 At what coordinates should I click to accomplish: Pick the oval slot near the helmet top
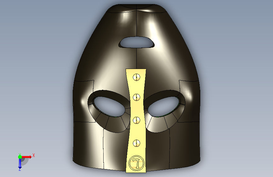[137, 42]
